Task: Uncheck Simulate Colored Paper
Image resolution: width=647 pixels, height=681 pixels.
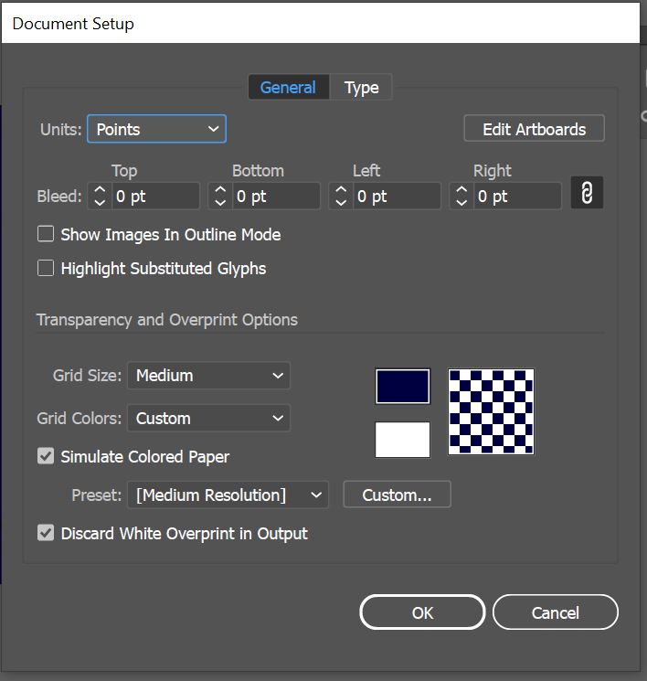Action: tap(46, 456)
